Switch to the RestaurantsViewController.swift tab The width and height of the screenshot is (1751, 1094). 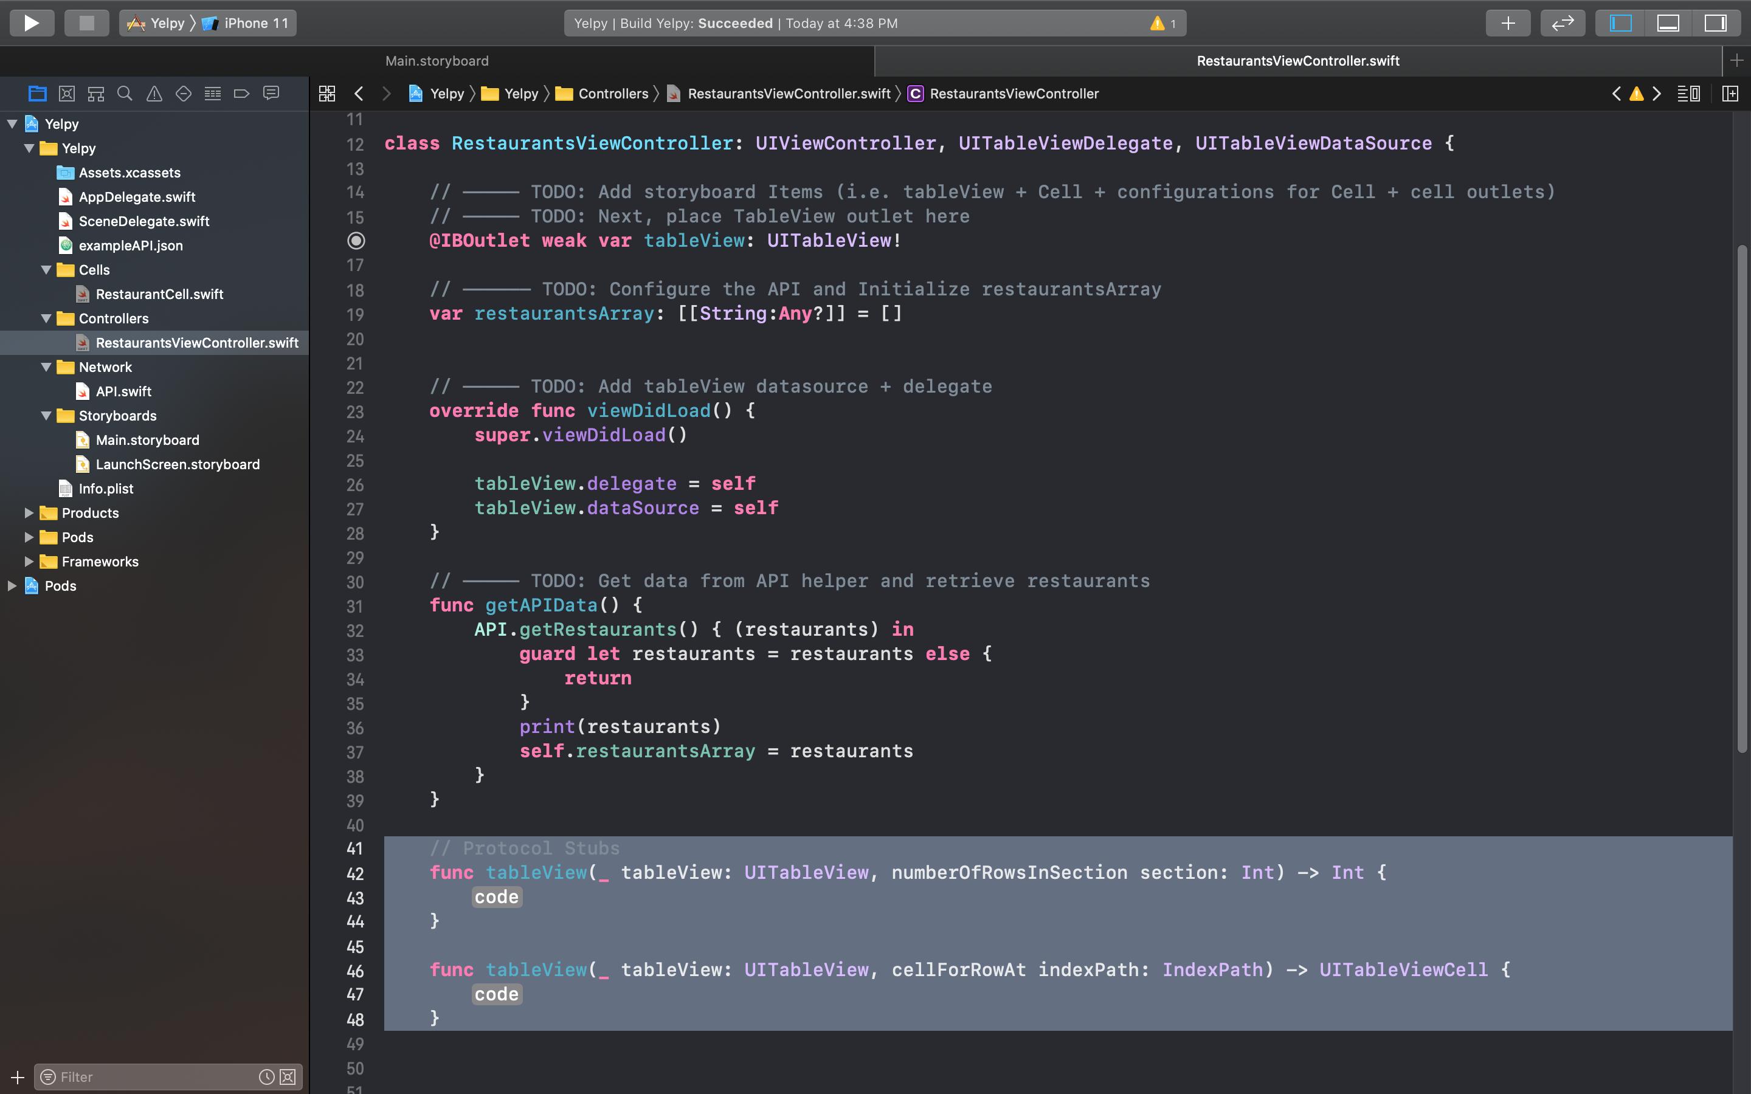click(x=1297, y=61)
